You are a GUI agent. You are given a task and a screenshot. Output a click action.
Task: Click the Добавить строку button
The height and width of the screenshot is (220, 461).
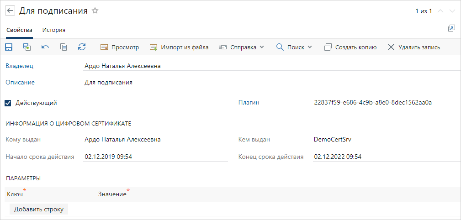point(39,209)
